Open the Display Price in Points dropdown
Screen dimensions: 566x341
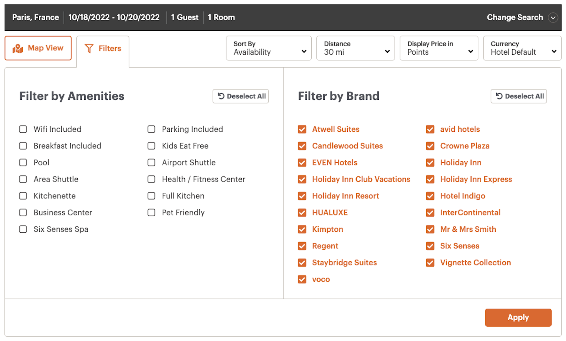pos(439,48)
